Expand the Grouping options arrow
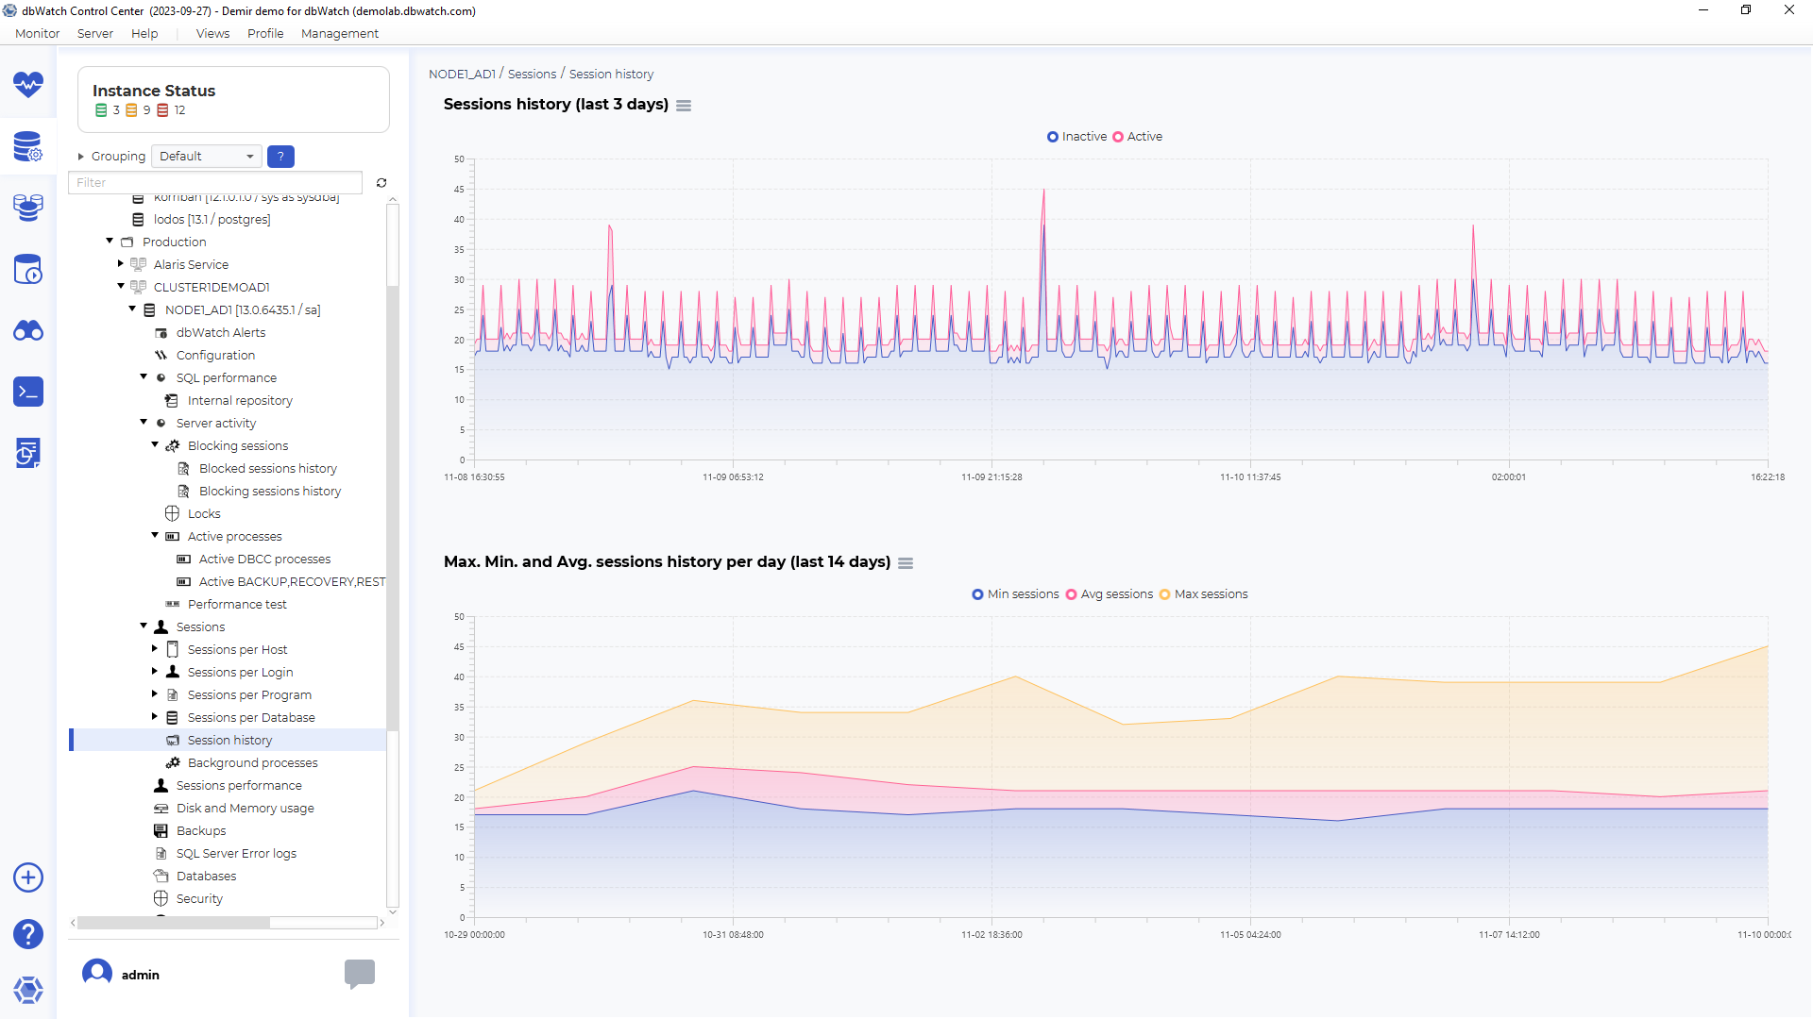Viewport: 1813px width, 1019px height. (81, 157)
